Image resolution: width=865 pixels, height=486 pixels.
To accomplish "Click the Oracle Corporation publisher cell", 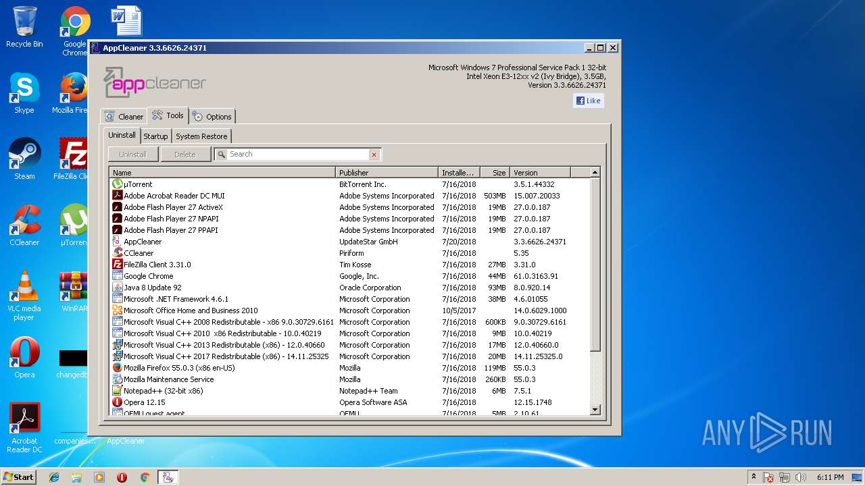I will [370, 288].
